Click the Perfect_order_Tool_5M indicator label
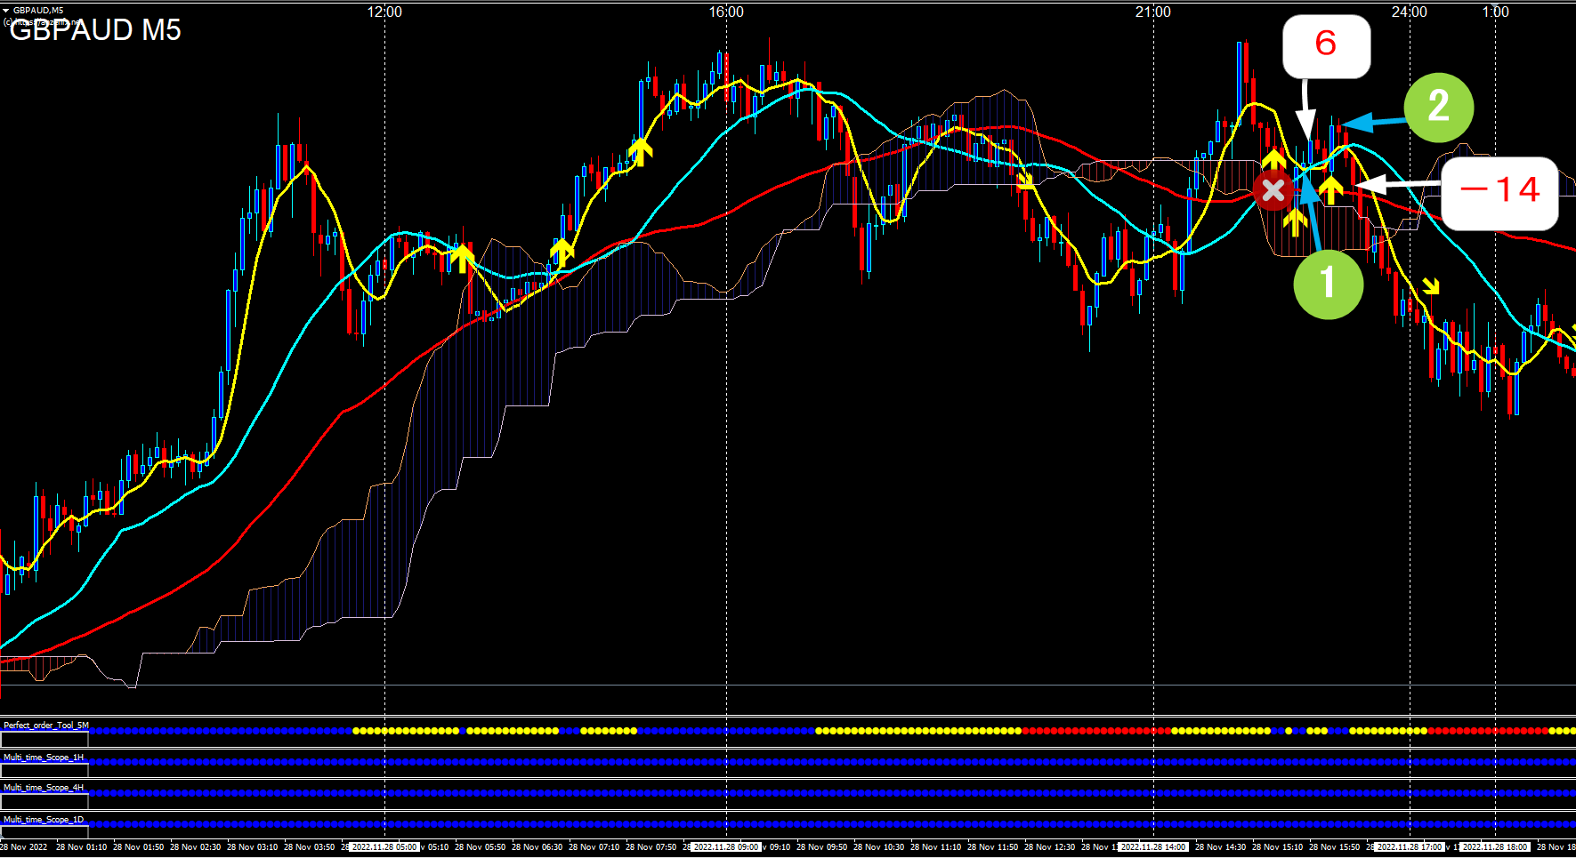The image size is (1576, 858). click(45, 726)
